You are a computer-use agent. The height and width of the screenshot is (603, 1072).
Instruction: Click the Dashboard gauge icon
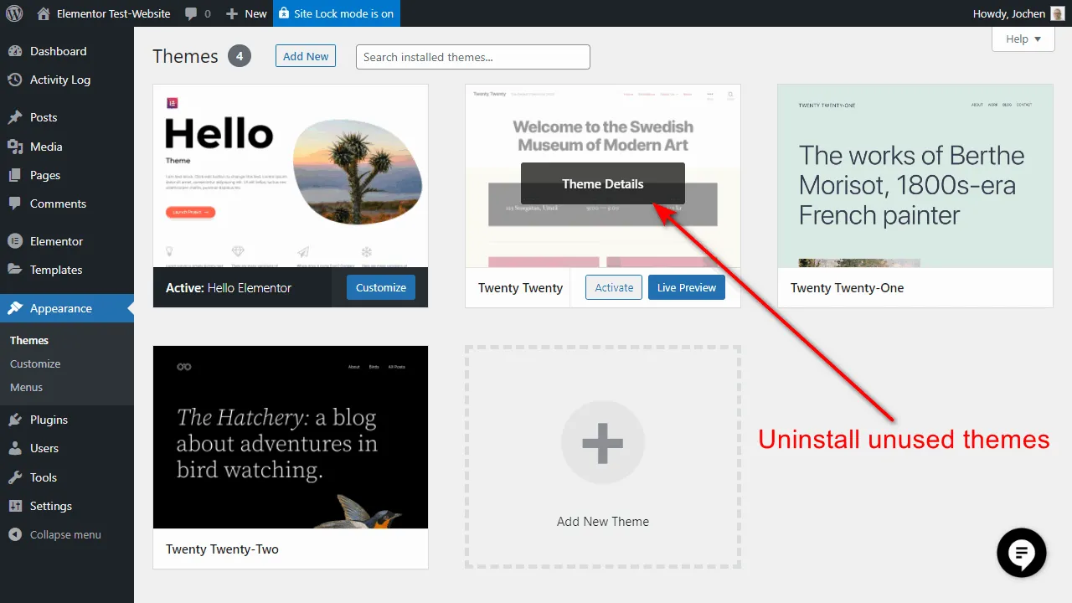point(15,51)
